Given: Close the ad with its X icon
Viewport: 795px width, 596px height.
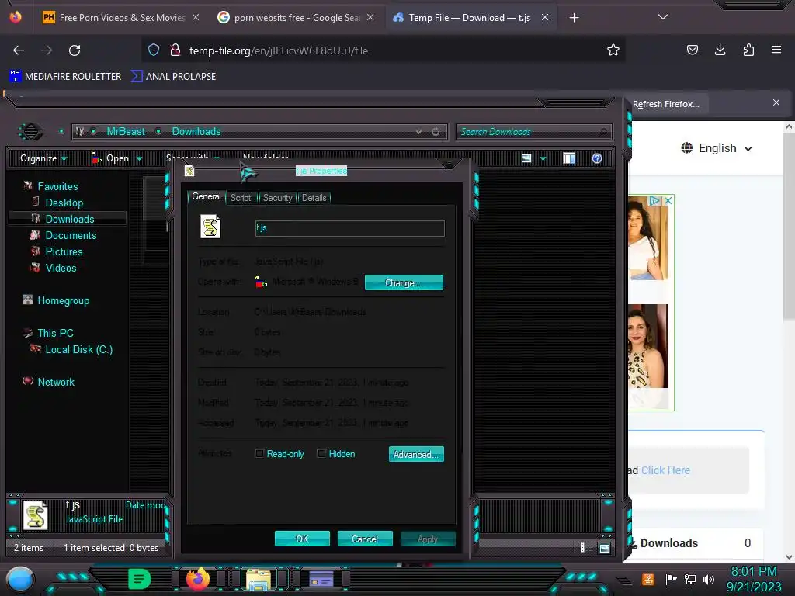Looking at the screenshot, I should click(668, 201).
